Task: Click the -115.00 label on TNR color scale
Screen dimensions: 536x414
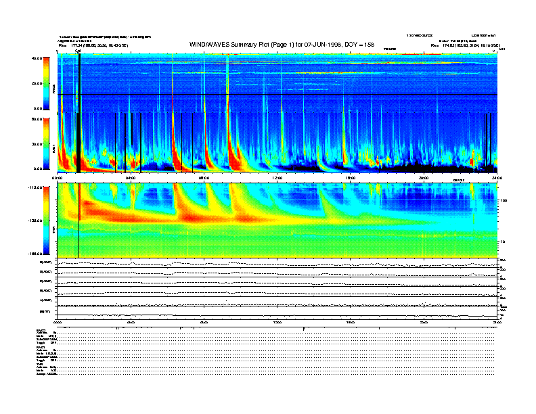Action: [35, 187]
